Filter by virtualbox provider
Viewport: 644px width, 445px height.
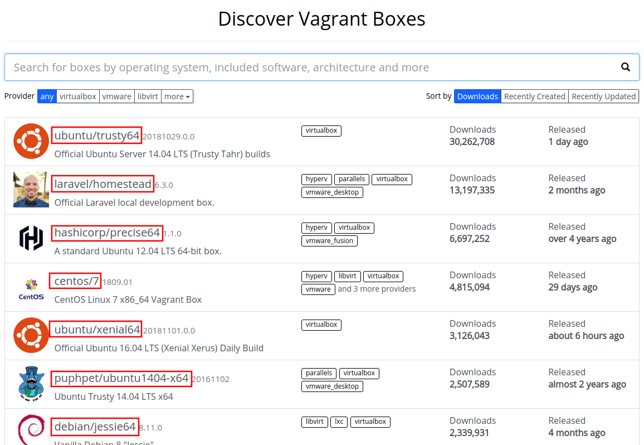[x=77, y=96]
